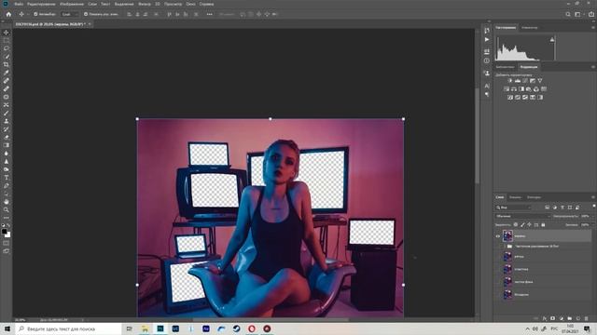
Task: Toggle lock transparent pixels
Action: point(516,225)
